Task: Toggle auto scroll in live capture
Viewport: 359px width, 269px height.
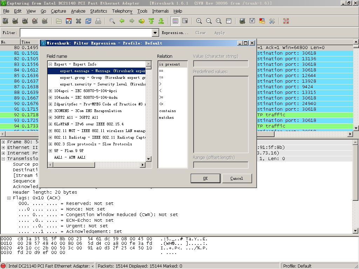Action: 185,21
